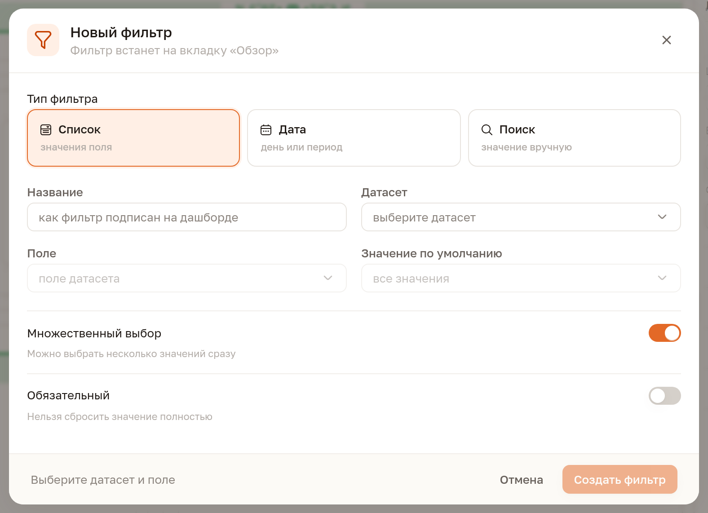Image resolution: width=708 pixels, height=513 pixels.
Task: Enable the Обязательный switch
Action: (665, 396)
